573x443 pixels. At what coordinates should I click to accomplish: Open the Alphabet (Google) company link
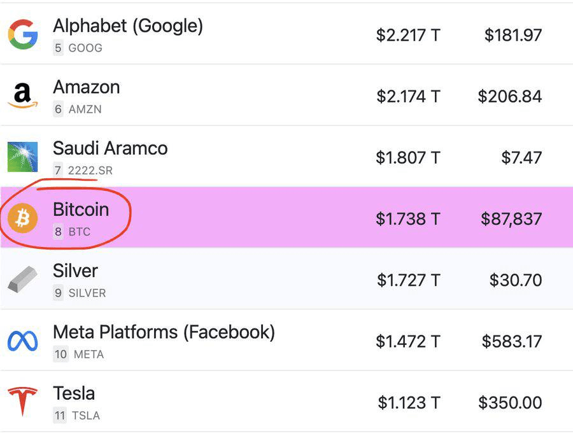point(128,26)
